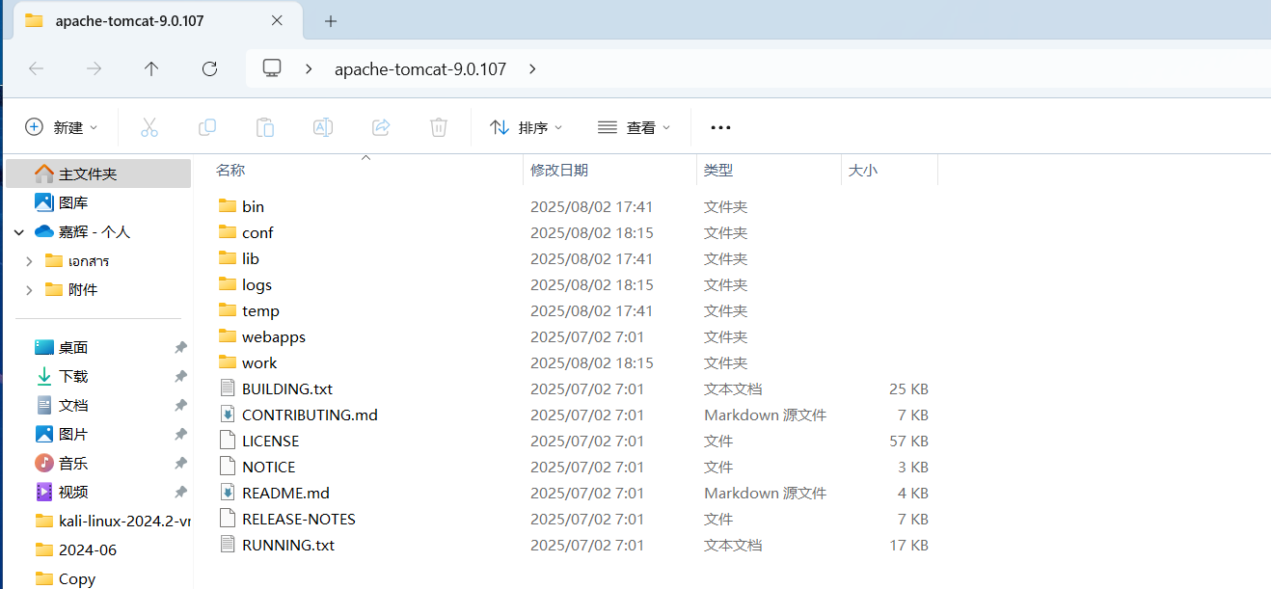This screenshot has width=1271, height=589.
Task: Select 主文件夹 in the sidebar
Action: point(98,174)
